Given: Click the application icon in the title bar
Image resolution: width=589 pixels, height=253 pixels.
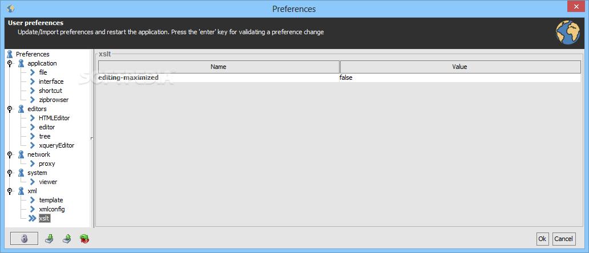Looking at the screenshot, I should [x=10, y=8].
